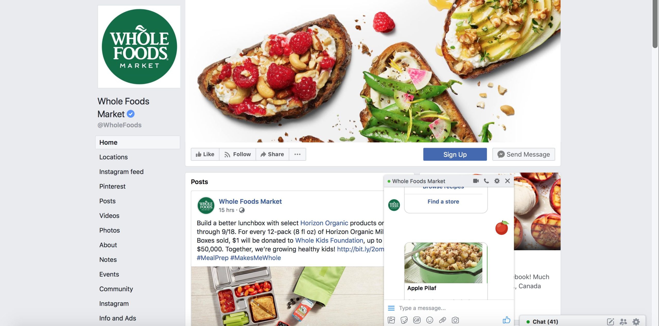Attach a file with paperclip icon
659x326 pixels.
click(x=443, y=320)
